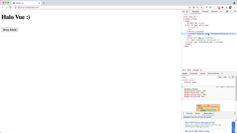Image resolution: width=237 pixels, height=133 pixels.
Task: Click the Styles pane vertical scrollbar
Action: coord(236,88)
